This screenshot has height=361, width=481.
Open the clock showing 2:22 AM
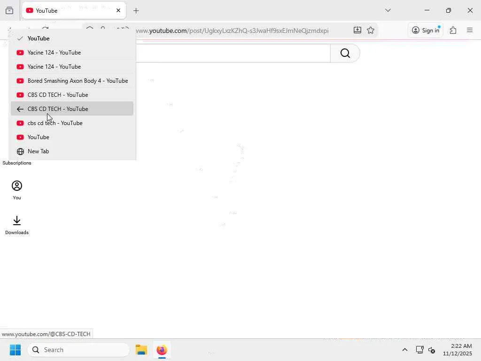point(458,350)
